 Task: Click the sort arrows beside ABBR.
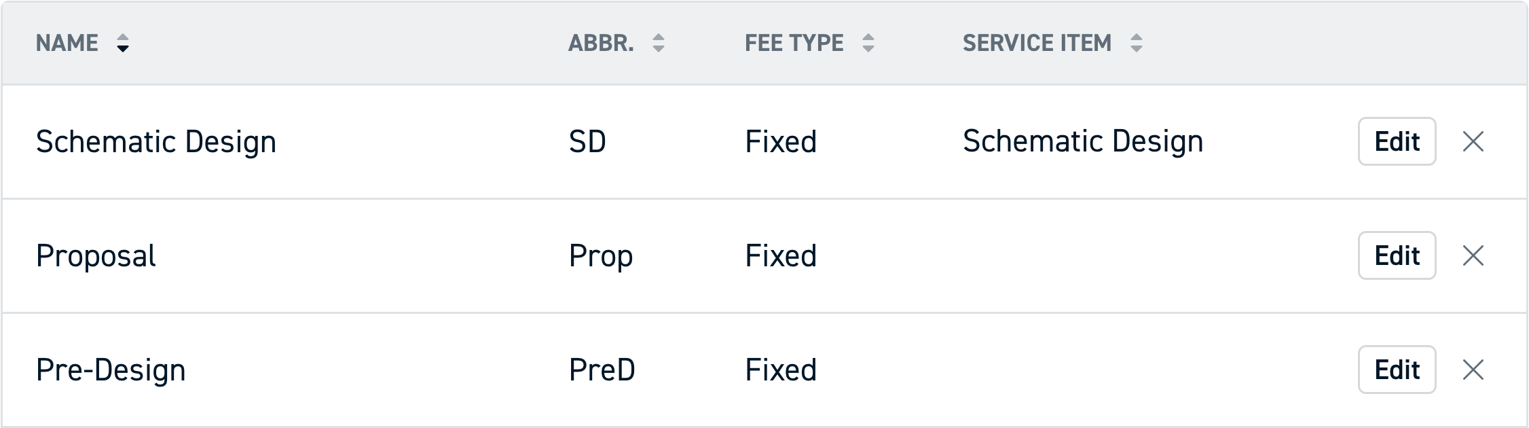coord(657,43)
